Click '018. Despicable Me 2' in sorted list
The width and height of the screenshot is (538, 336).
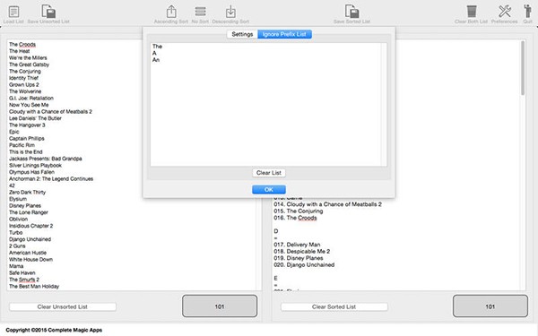click(302, 251)
